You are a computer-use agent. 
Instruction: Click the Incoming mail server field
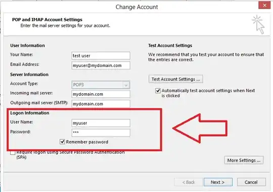101,94
